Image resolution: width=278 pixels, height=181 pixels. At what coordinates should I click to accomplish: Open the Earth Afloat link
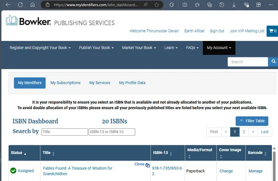coord(194,31)
